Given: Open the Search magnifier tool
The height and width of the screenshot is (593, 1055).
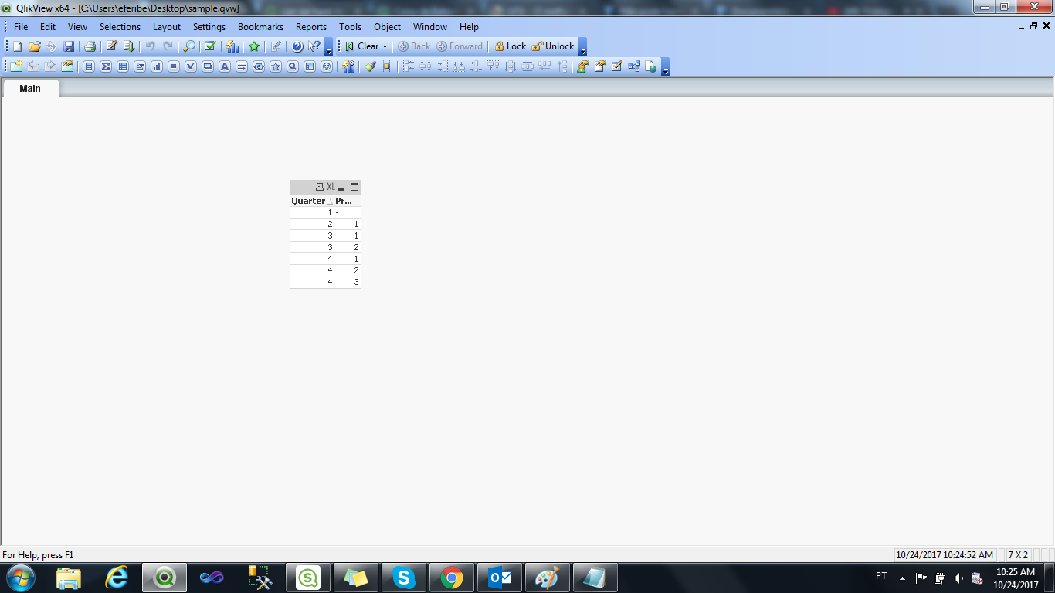Looking at the screenshot, I should [189, 46].
